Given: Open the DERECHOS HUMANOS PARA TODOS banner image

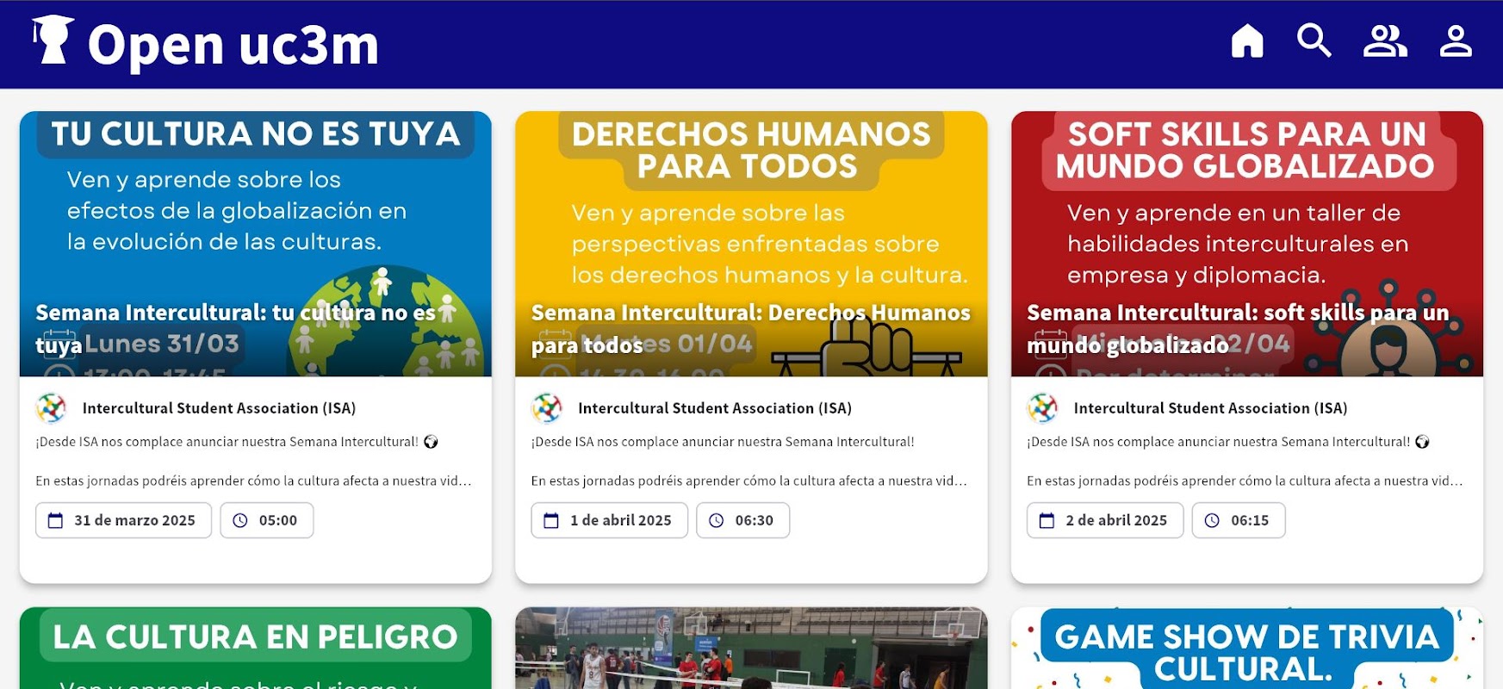Looking at the screenshot, I should [751, 244].
